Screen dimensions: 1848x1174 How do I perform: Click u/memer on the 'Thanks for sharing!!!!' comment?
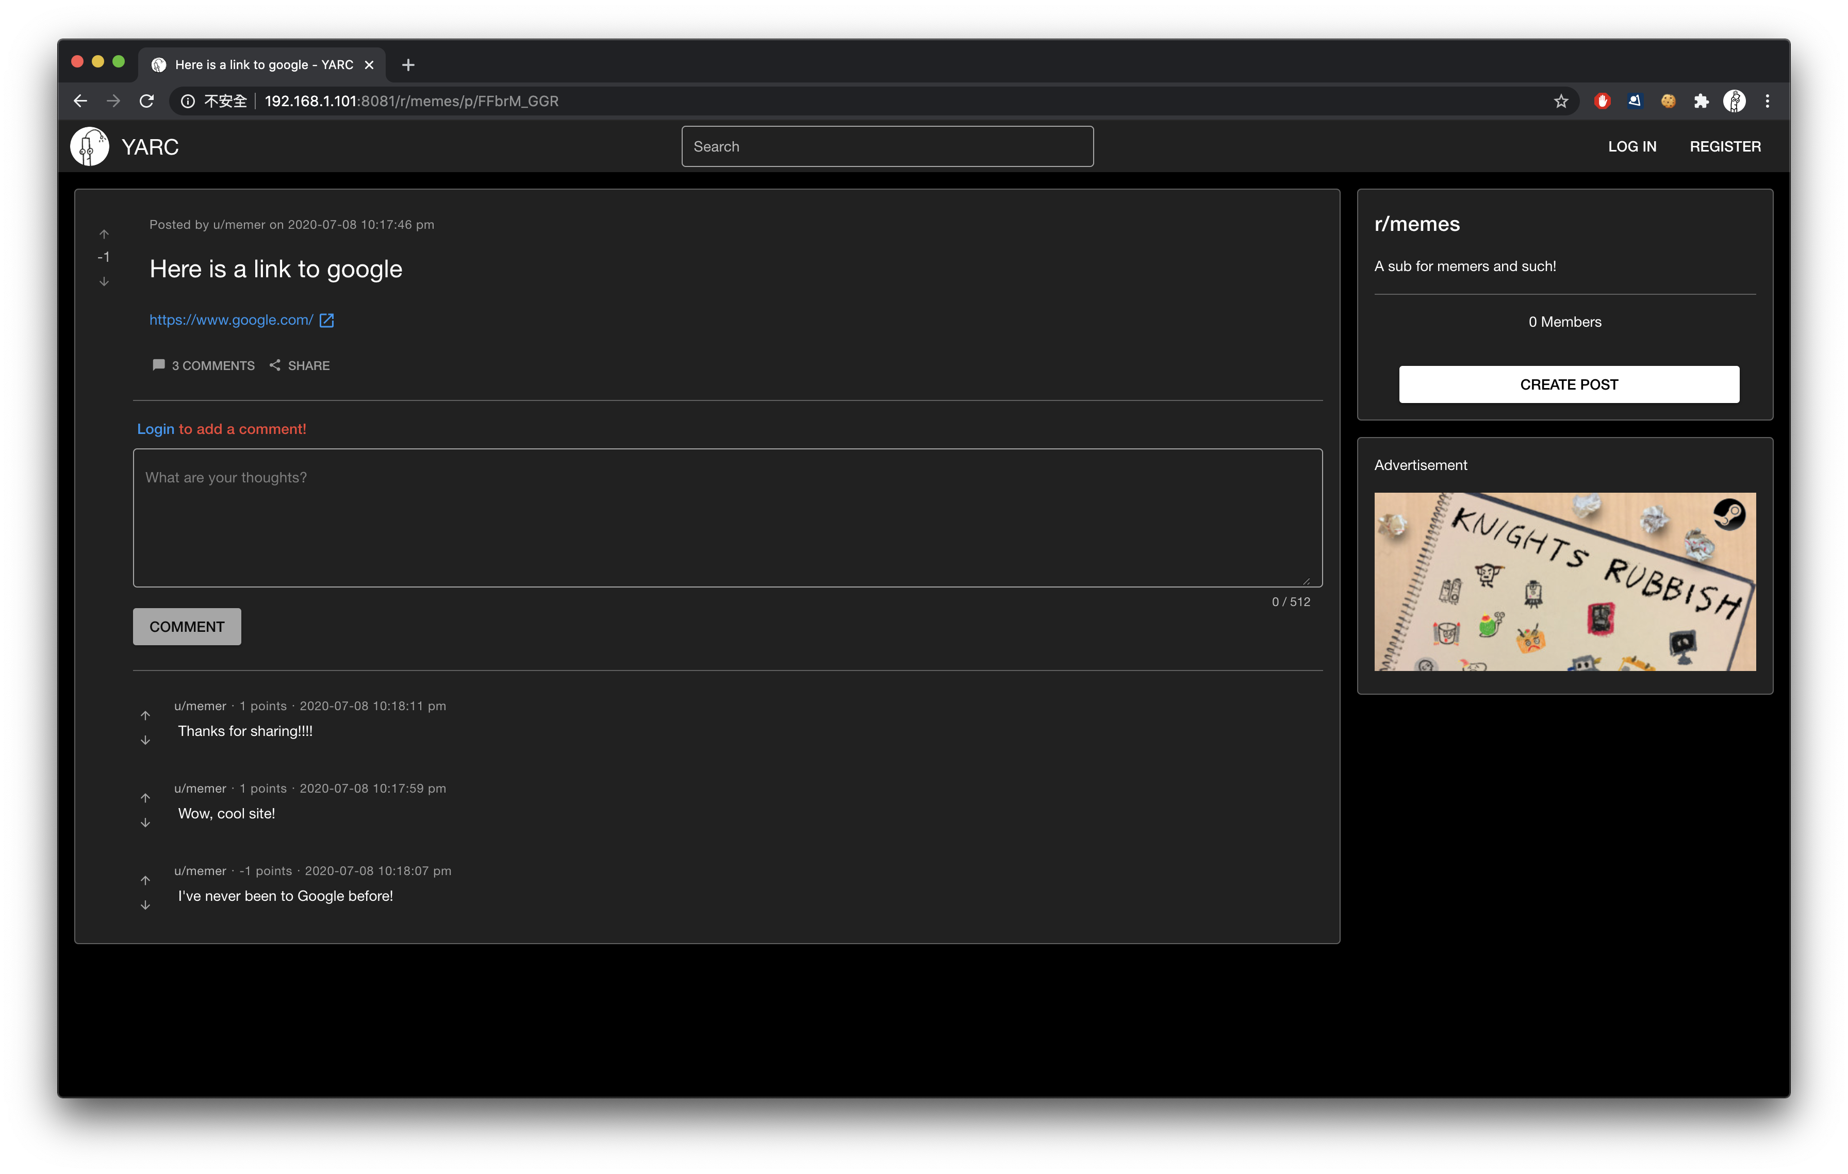pos(200,706)
